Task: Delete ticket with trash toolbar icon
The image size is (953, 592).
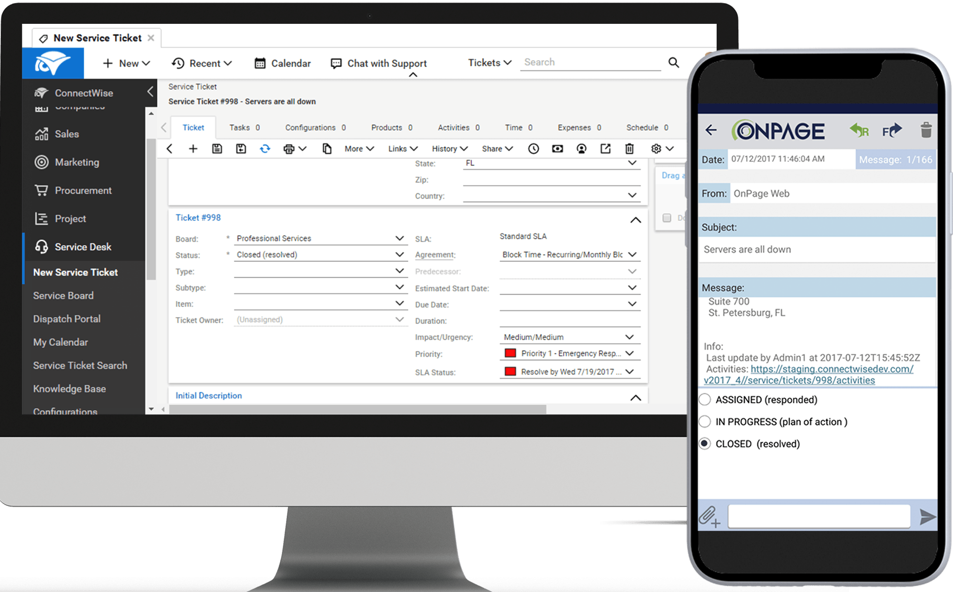Action: tap(629, 149)
